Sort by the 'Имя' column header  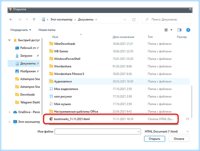tap(55, 37)
